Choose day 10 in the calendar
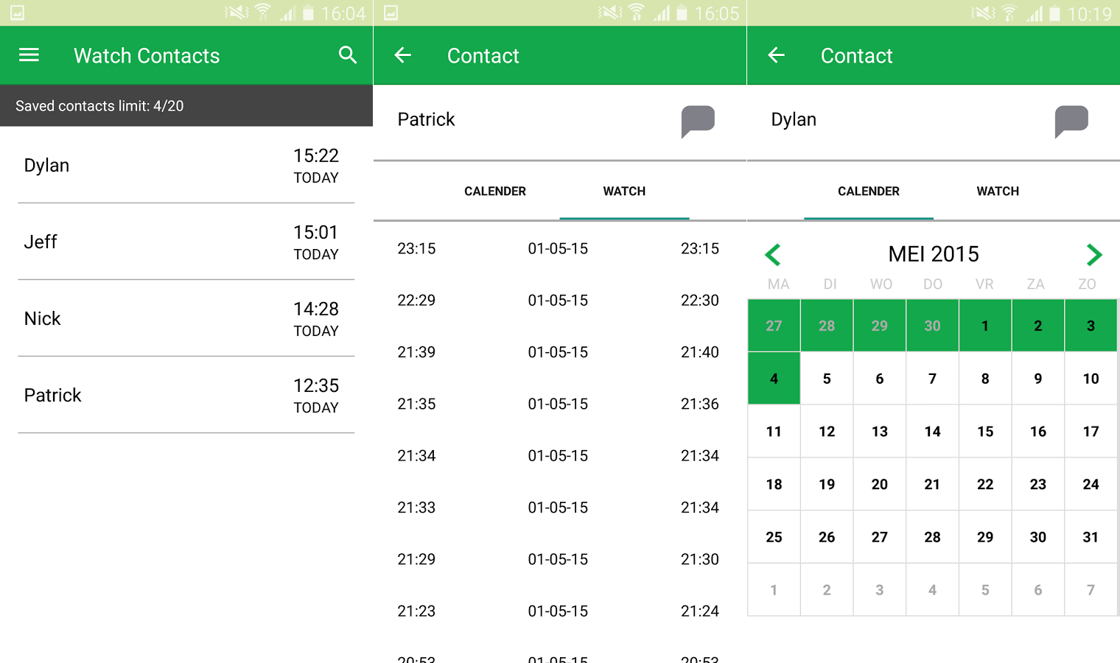The width and height of the screenshot is (1120, 663). pyautogui.click(x=1091, y=379)
